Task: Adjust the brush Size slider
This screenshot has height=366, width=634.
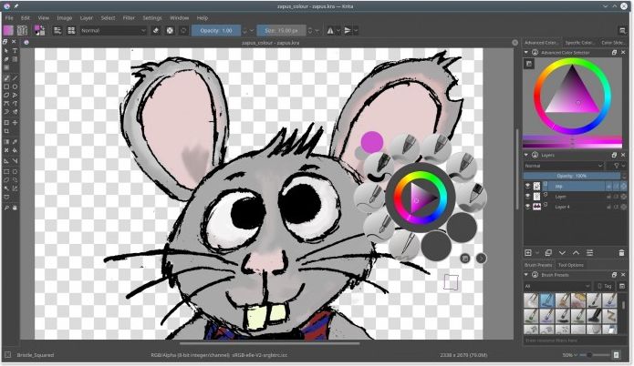Action: pos(281,31)
